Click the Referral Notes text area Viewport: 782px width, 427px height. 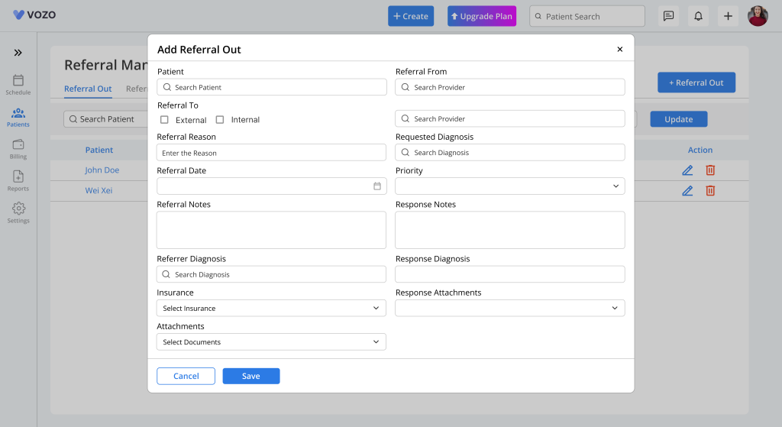click(x=271, y=230)
